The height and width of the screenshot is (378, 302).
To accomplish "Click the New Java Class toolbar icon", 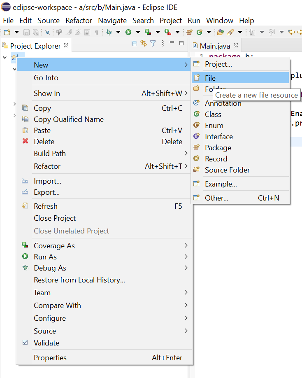I will 200,32.
